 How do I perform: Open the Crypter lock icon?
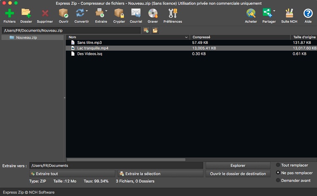[119, 13]
